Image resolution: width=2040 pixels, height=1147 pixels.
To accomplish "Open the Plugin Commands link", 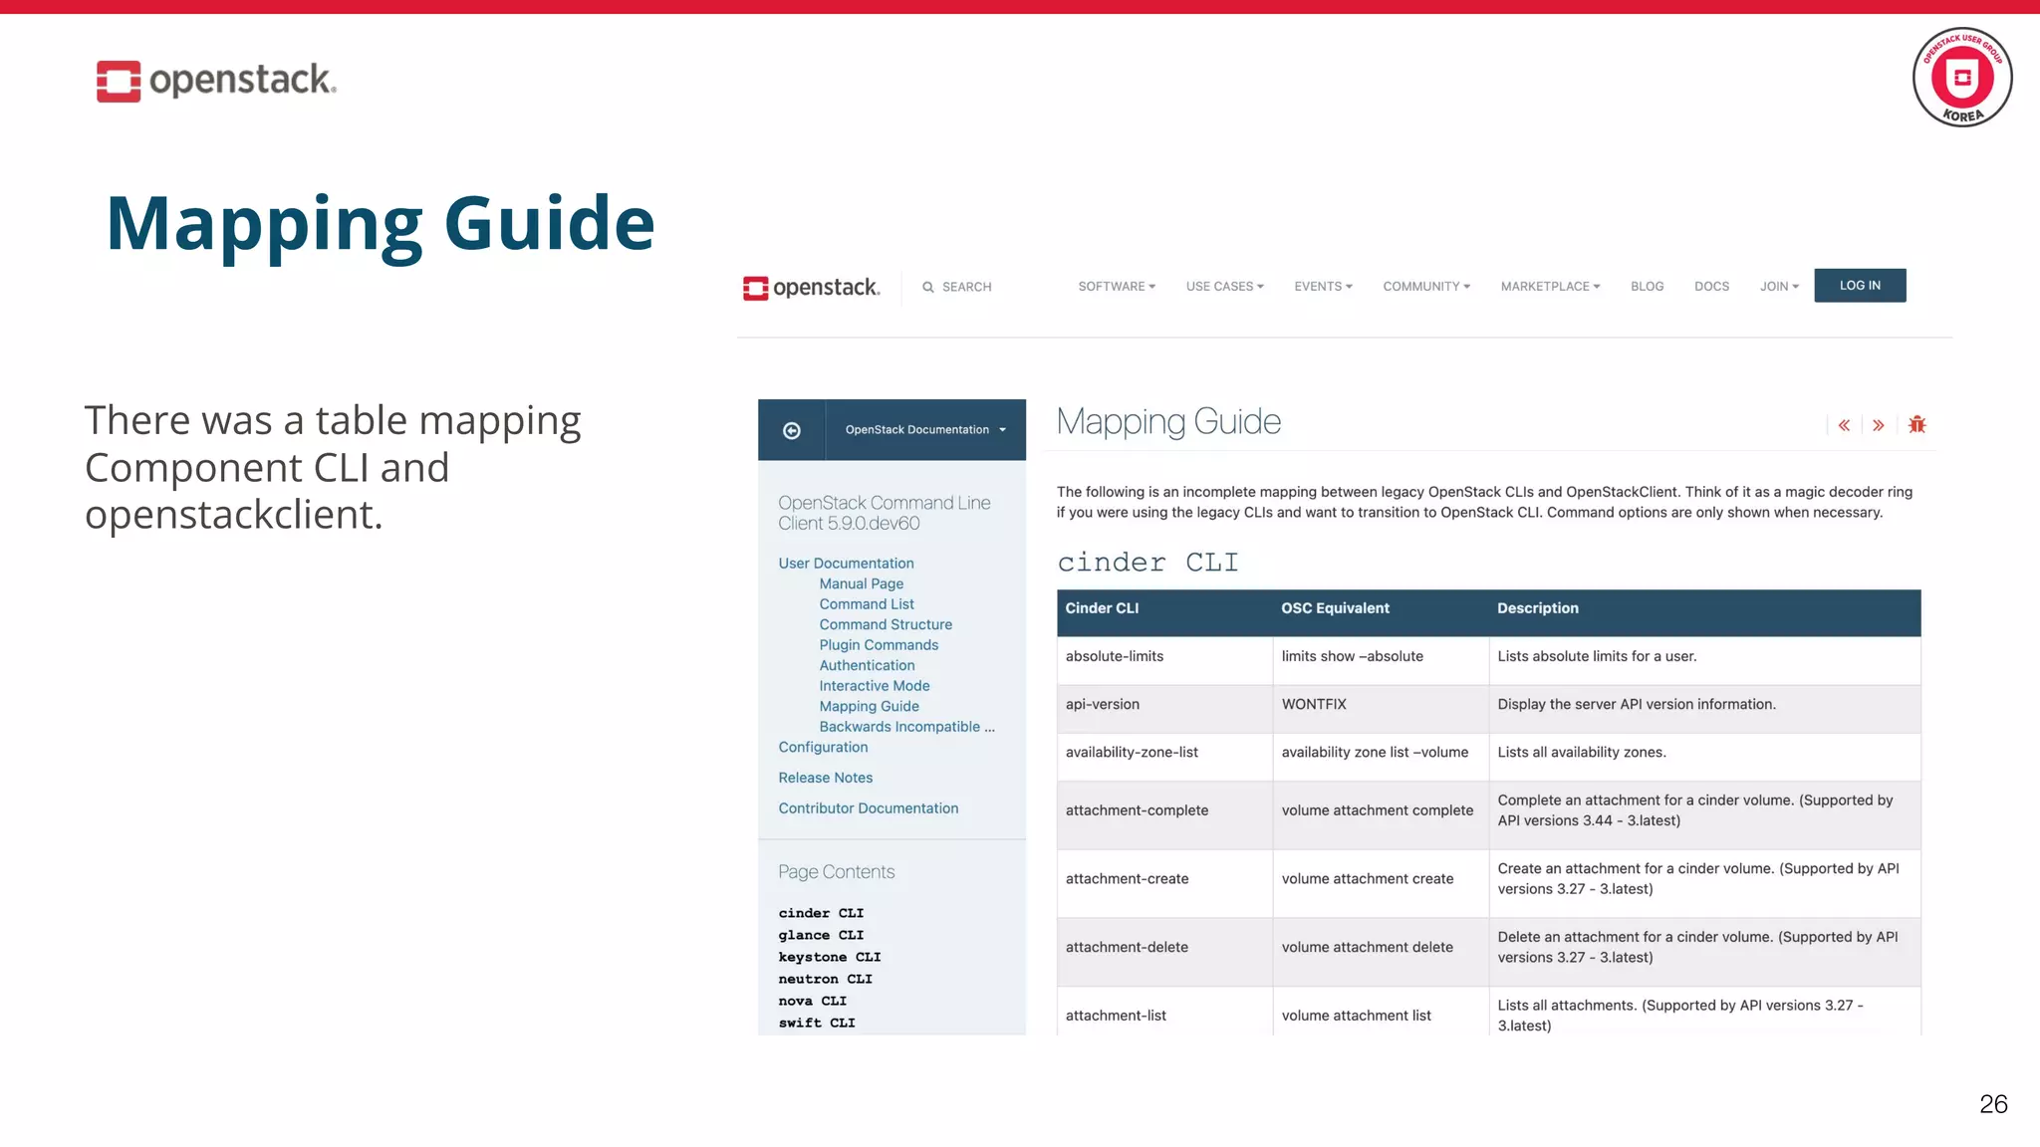I will pyautogui.click(x=879, y=645).
